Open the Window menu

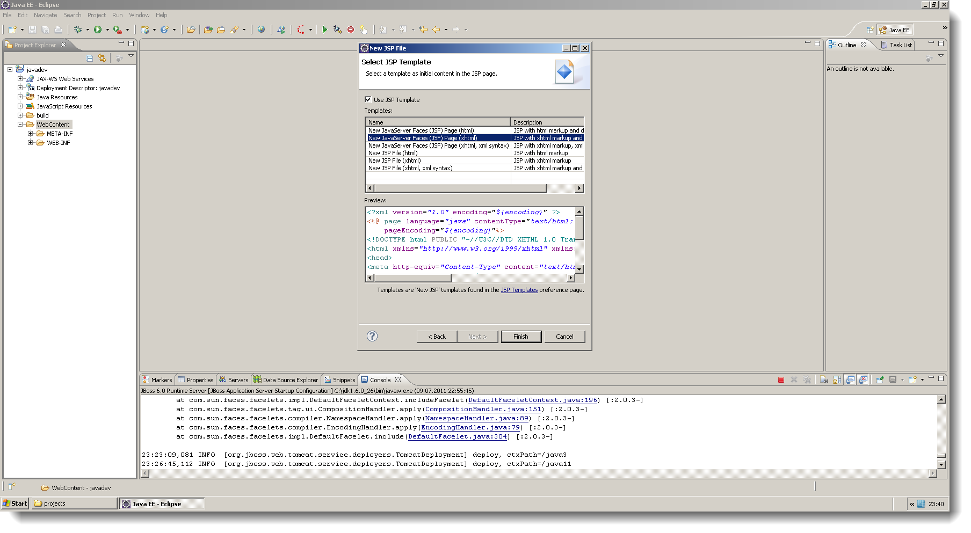coord(139,15)
